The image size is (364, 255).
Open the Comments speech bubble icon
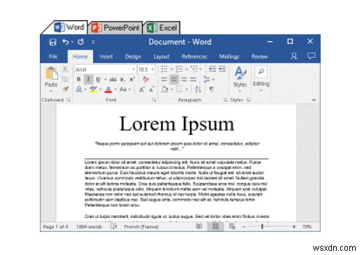[312, 56]
